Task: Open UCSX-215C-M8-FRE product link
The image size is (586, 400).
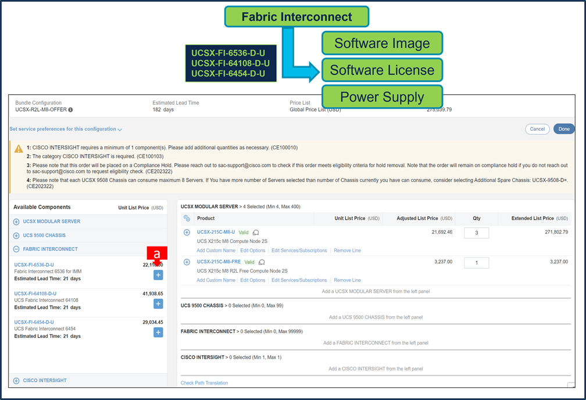Action: tap(219, 262)
